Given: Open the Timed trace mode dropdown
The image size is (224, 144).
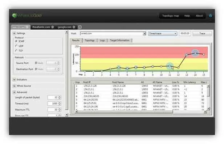Looking at the screenshot, I should tap(162, 34).
